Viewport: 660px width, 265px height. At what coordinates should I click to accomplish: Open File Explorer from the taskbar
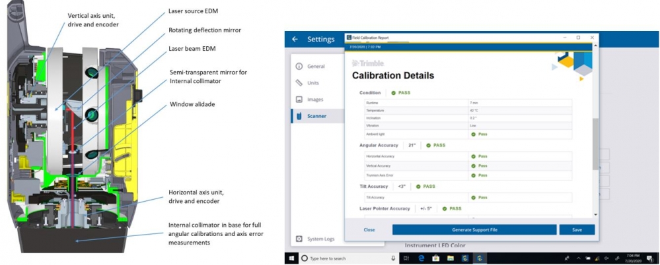[450, 258]
